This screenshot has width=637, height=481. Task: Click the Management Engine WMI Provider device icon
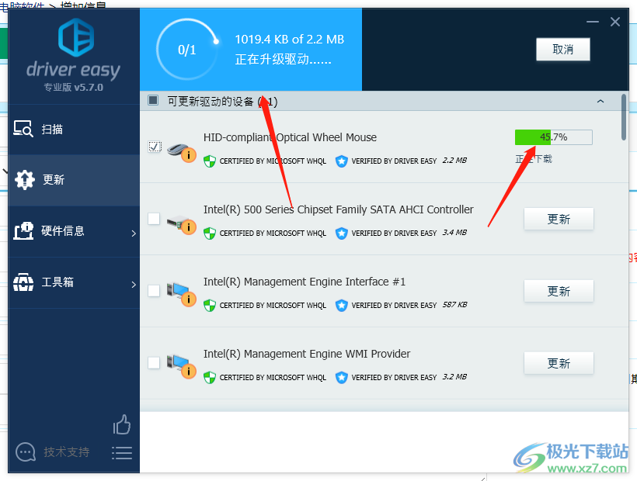[x=181, y=369]
